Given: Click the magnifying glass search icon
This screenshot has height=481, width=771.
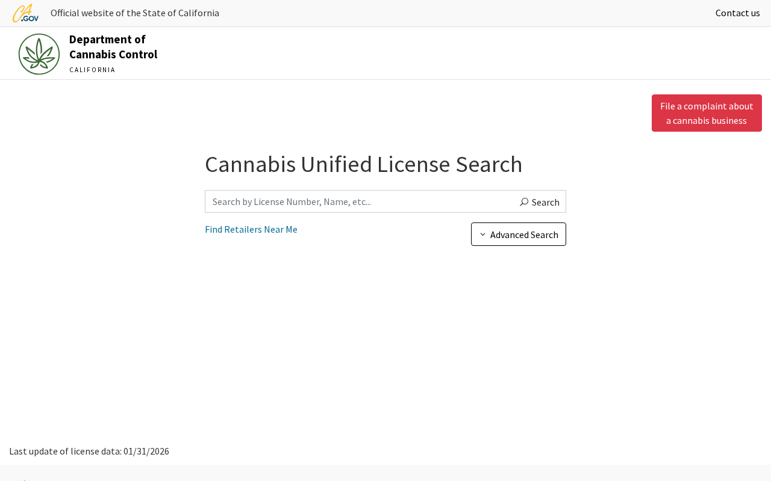Looking at the screenshot, I should pyautogui.click(x=524, y=202).
